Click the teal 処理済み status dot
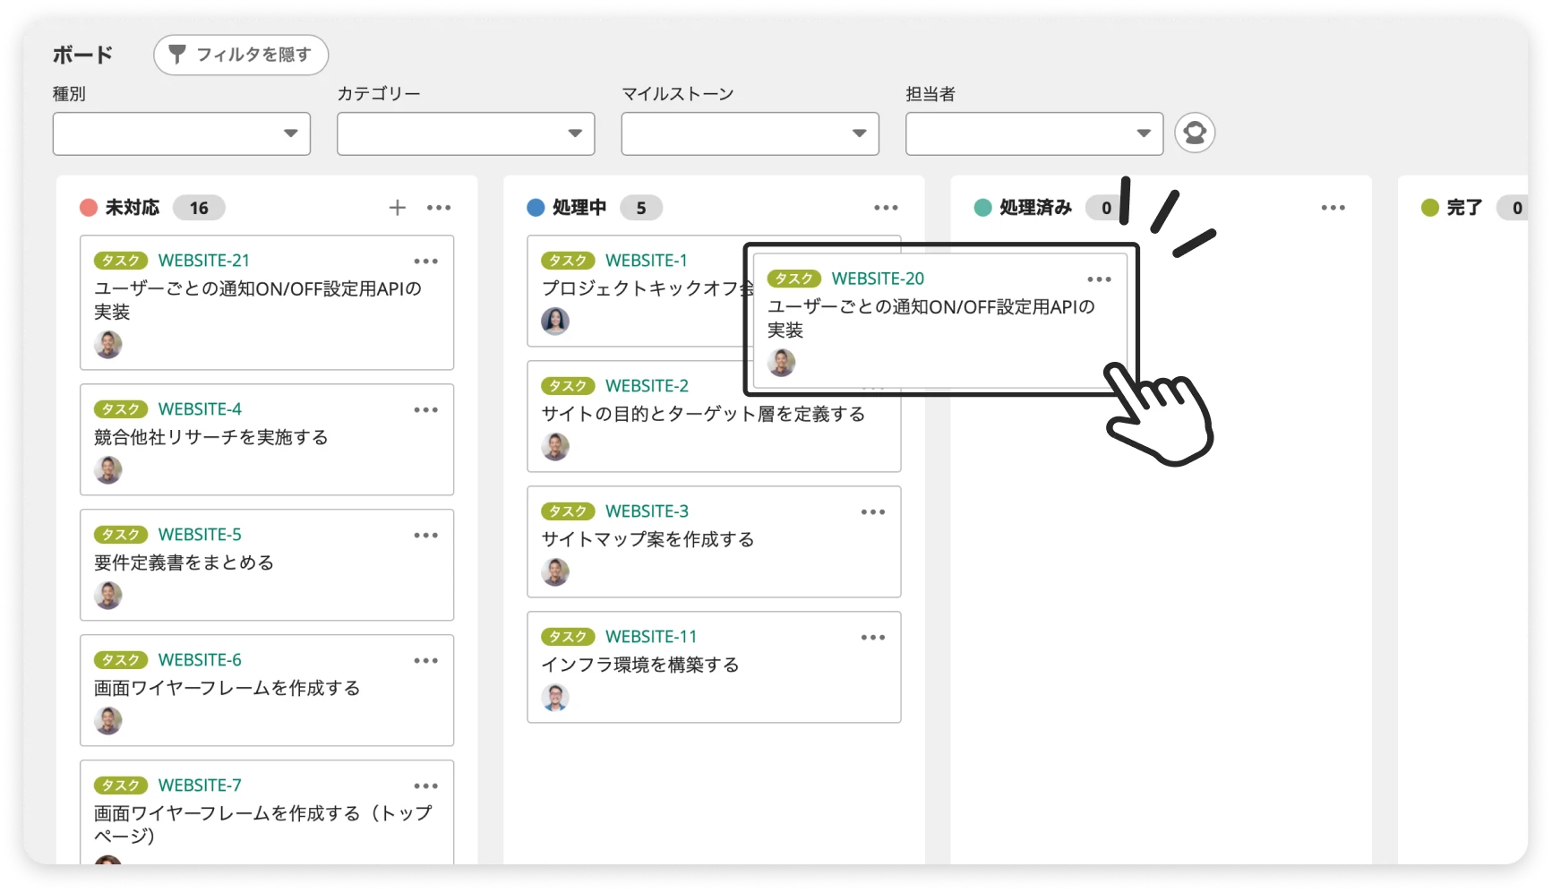This screenshot has height=893, width=1552. [982, 208]
